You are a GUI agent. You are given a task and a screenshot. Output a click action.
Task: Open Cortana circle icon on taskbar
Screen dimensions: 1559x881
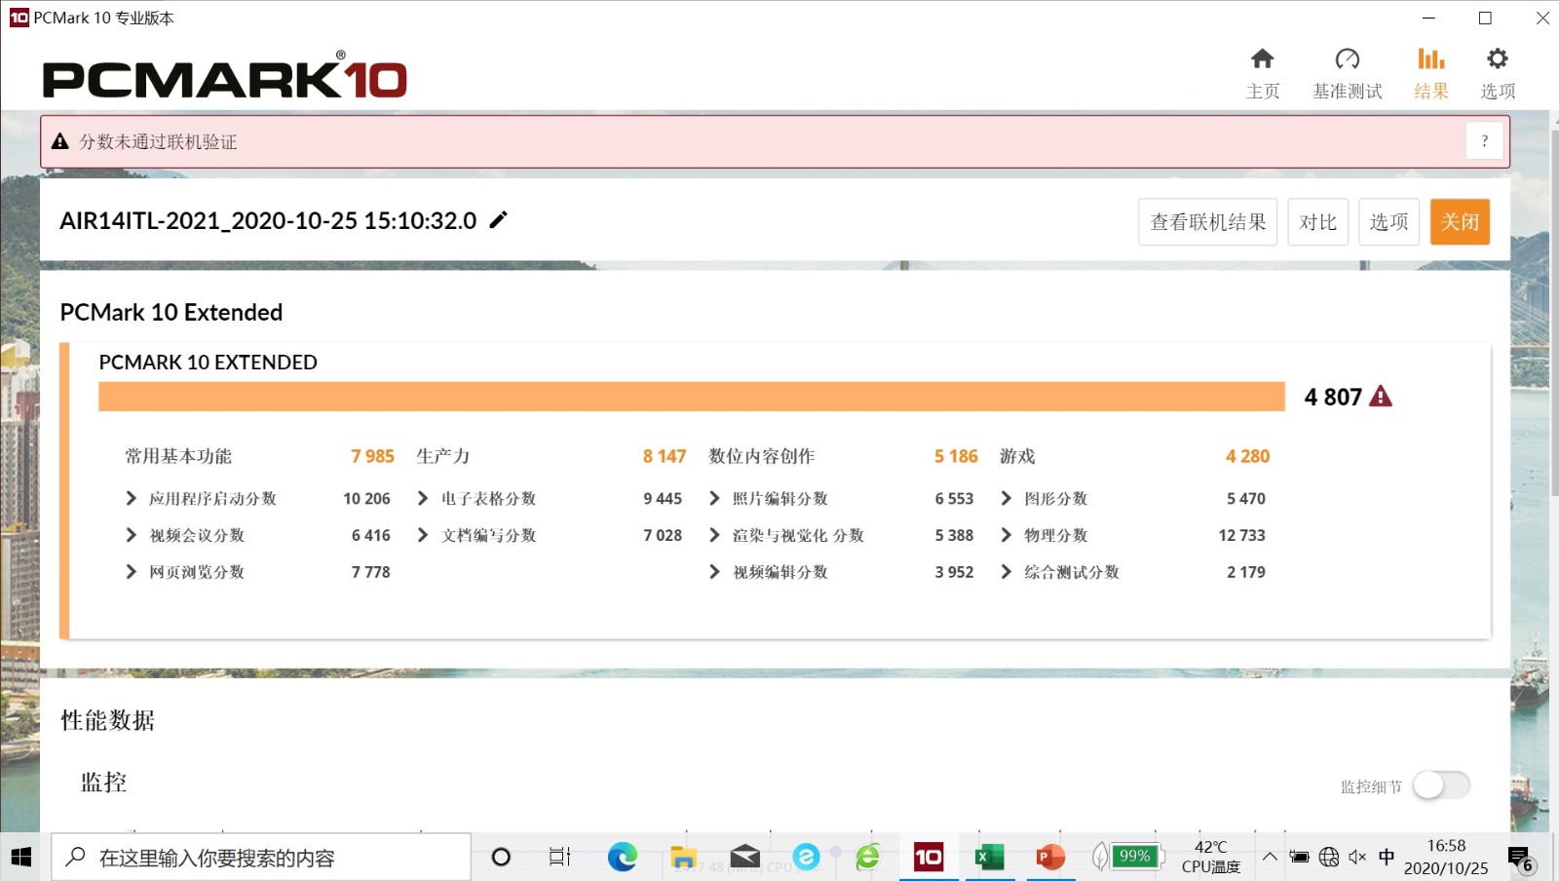pos(501,858)
